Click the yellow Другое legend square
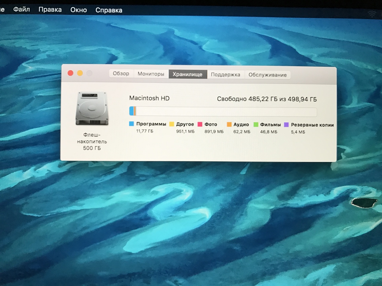Viewport: 382px width, 286px height. point(172,124)
